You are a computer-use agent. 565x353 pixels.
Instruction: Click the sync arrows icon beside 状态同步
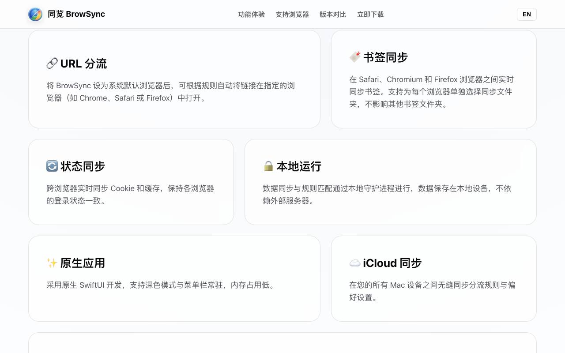coord(52,166)
